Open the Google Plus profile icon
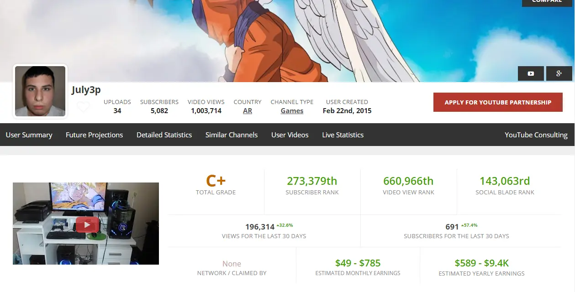 click(559, 73)
